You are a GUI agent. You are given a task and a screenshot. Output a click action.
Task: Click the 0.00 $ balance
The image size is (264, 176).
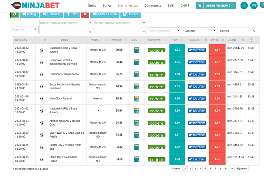click(185, 6)
